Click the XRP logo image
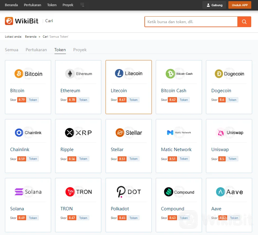 click(78, 133)
